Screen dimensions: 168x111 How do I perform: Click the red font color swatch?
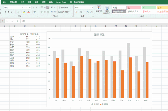pos(28,12)
